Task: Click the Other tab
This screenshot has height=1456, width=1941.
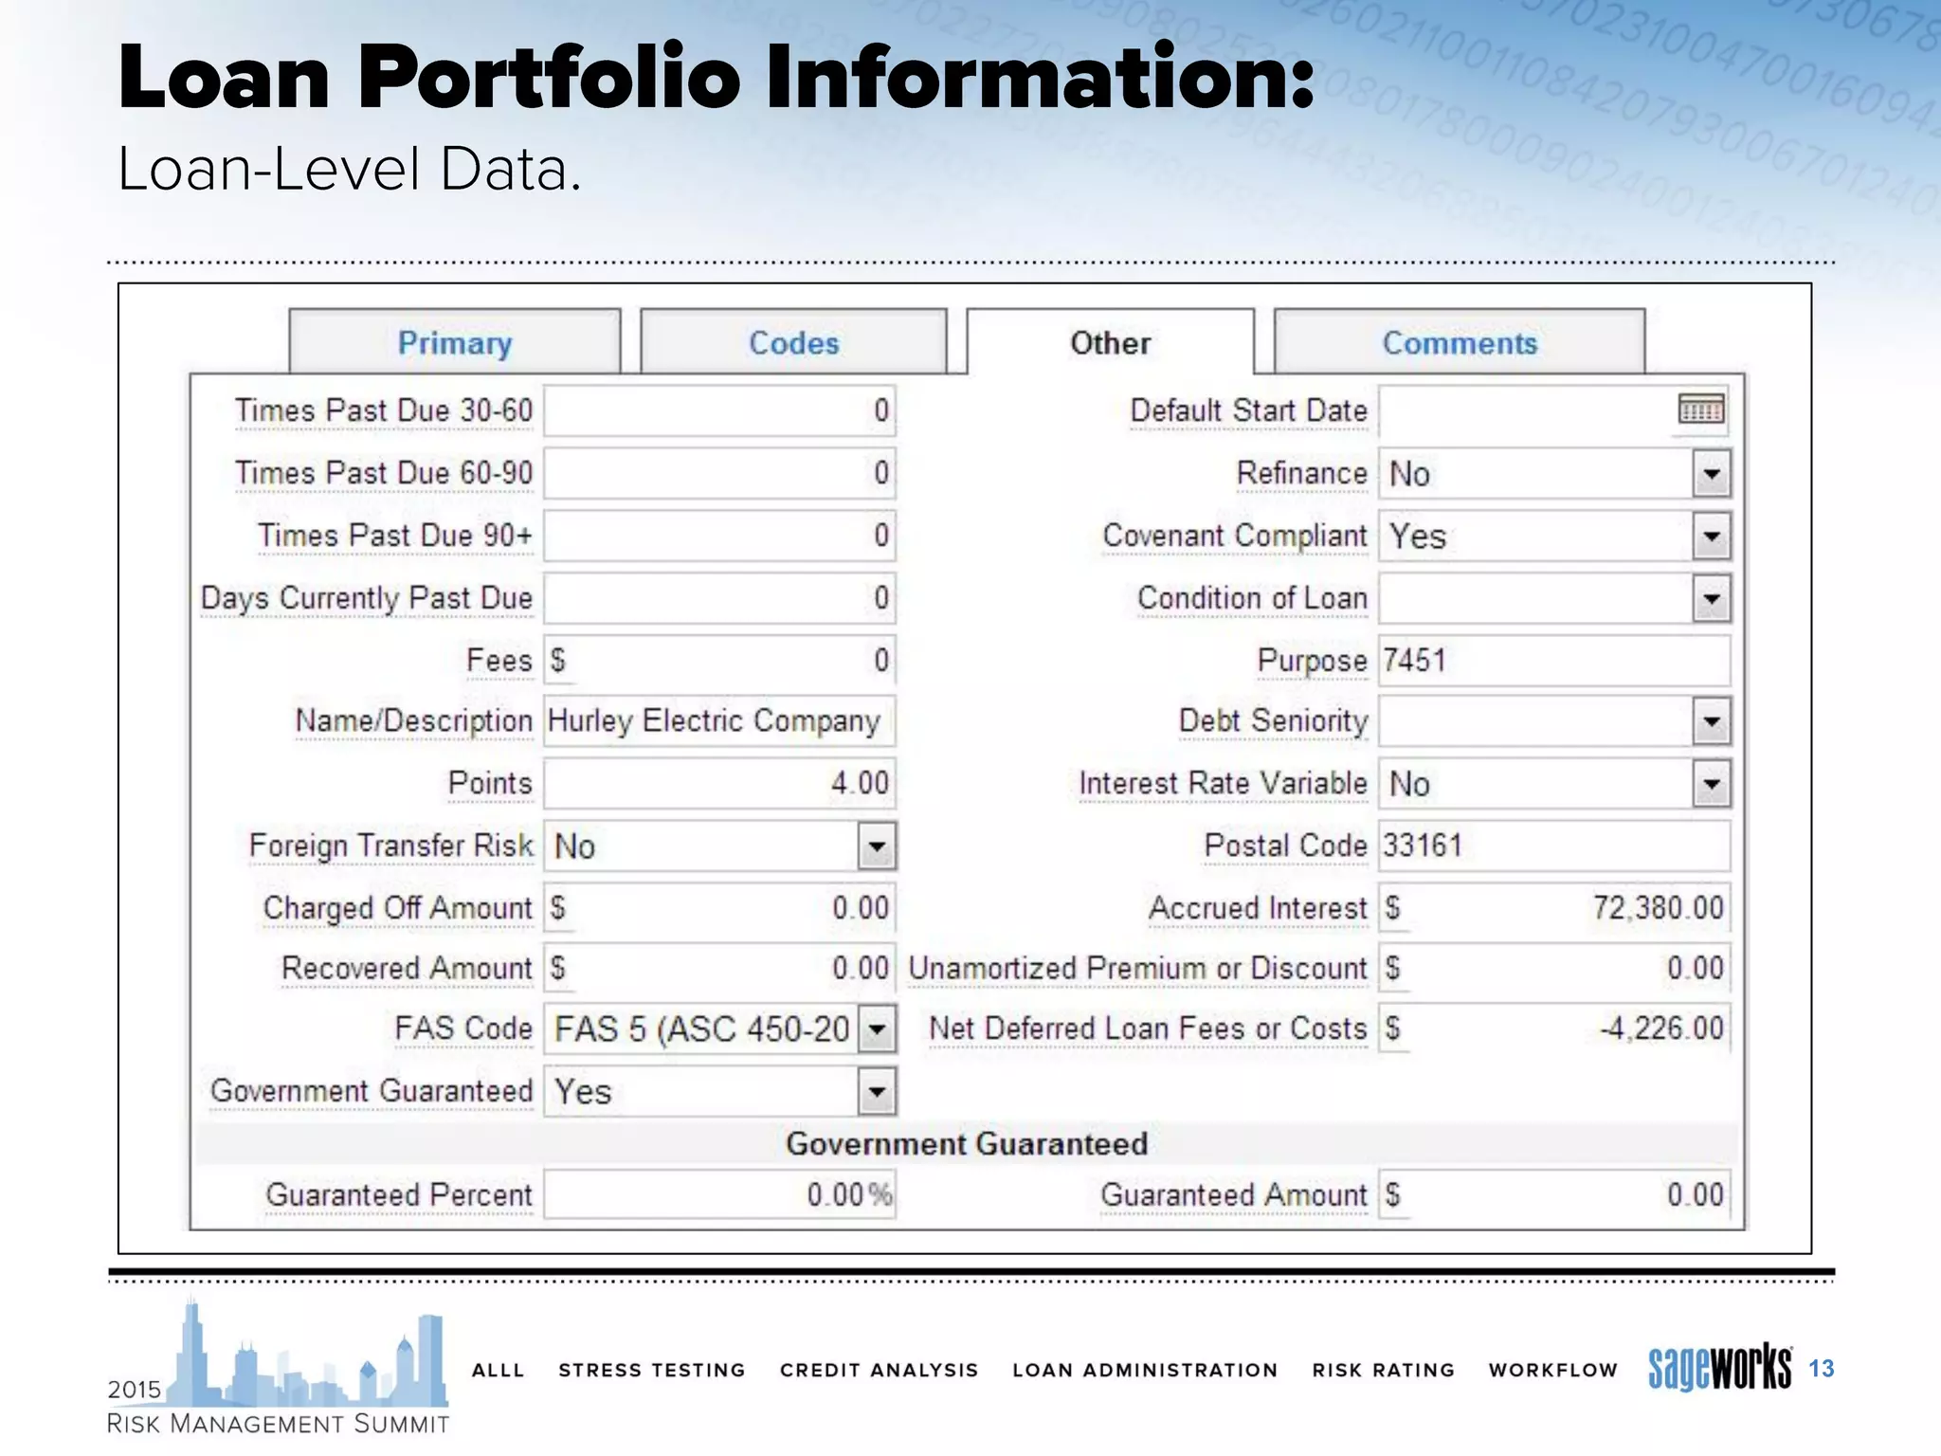Action: tap(1110, 342)
